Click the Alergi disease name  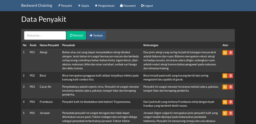(x=43, y=52)
